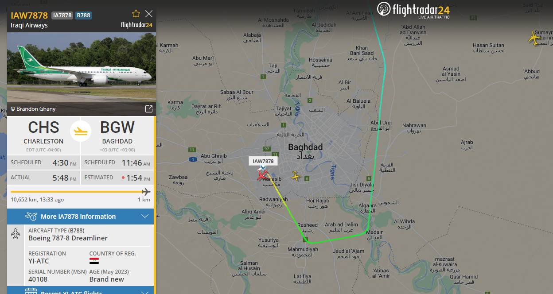Click the IAW7878 callsign label on map

tap(263, 161)
